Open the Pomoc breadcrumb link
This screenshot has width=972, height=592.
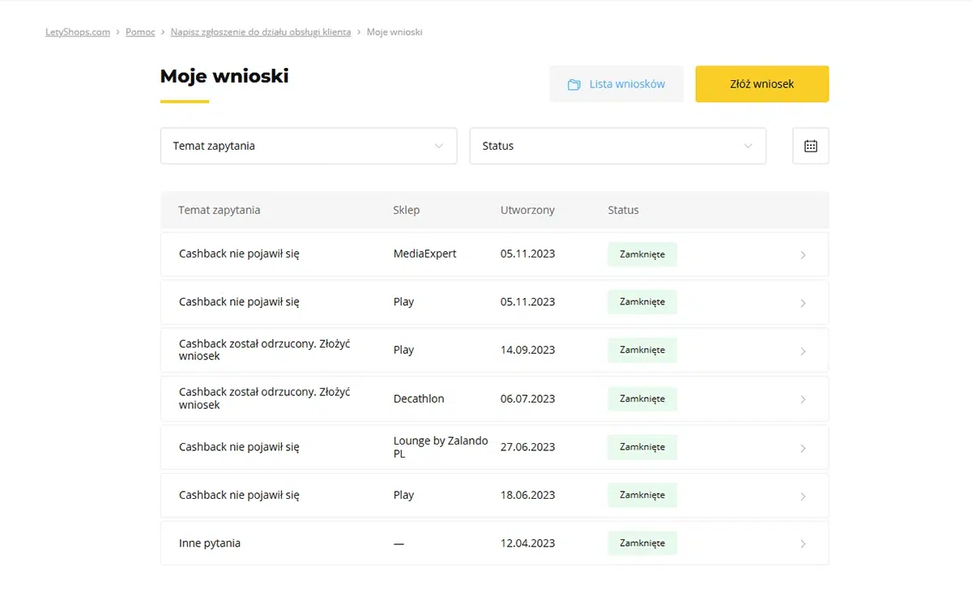pyautogui.click(x=140, y=32)
